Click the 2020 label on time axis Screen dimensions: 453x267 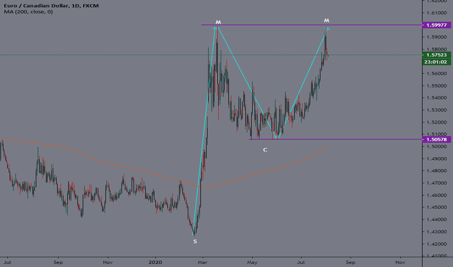[155, 262]
